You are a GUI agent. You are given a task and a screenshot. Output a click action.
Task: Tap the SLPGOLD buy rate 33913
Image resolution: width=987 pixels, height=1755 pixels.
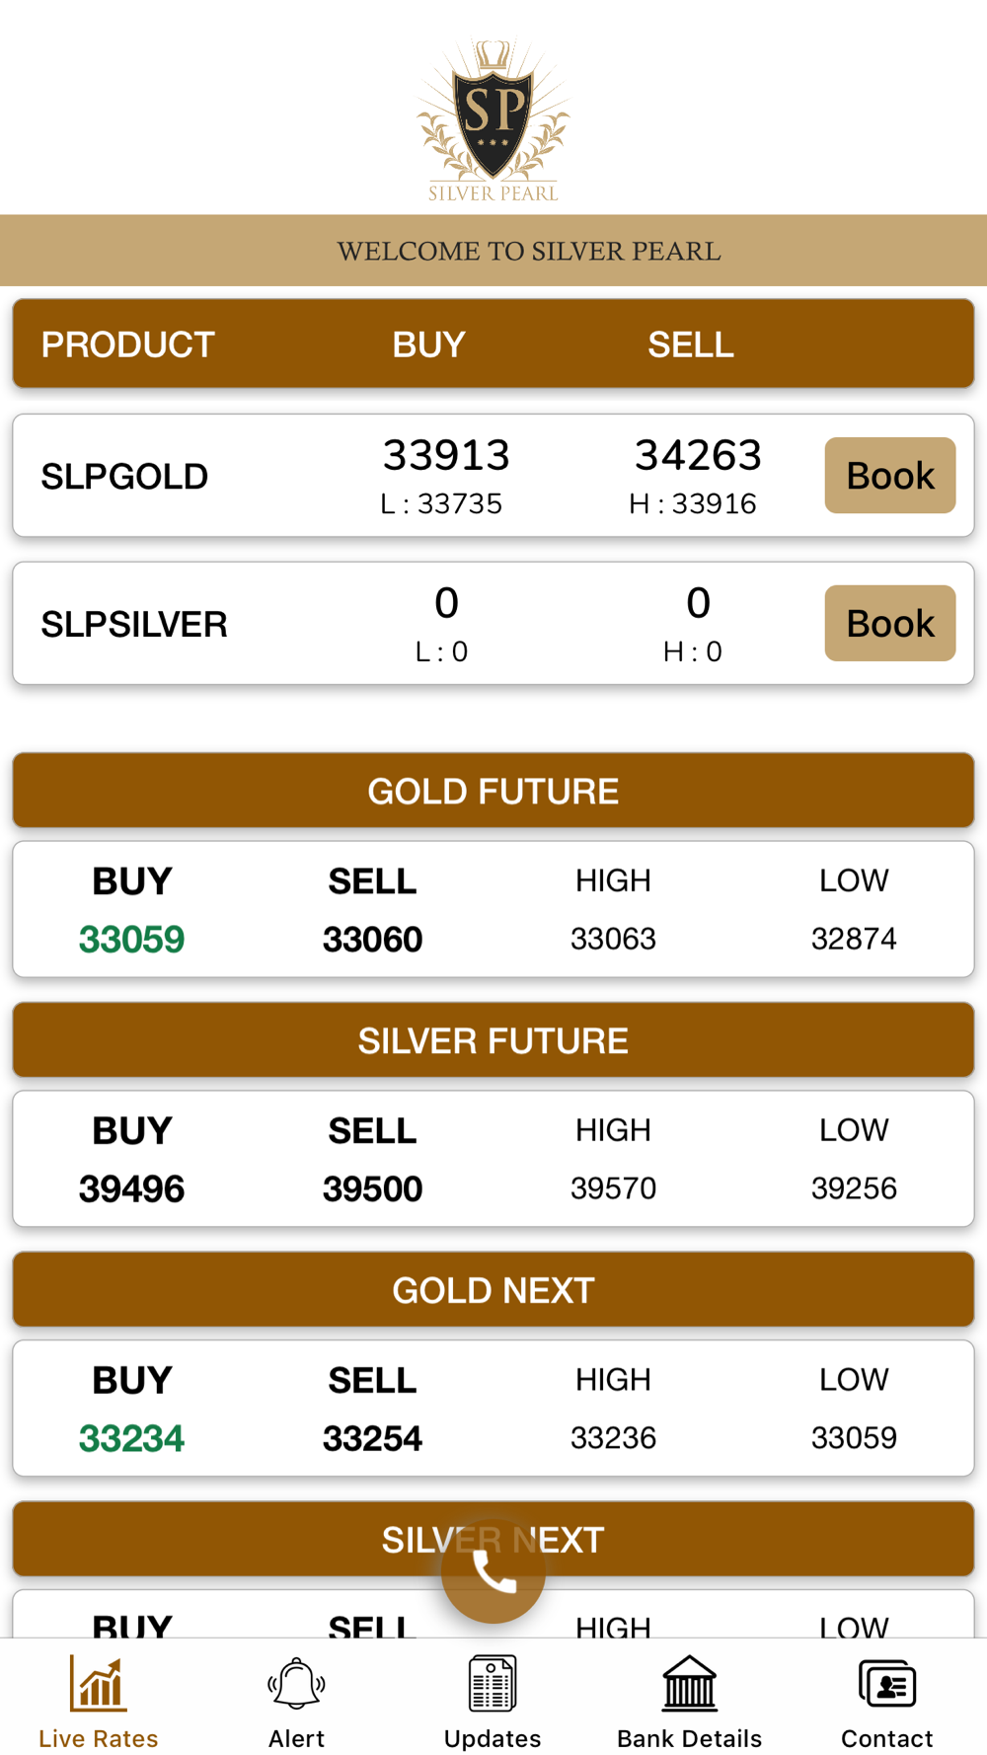click(x=446, y=455)
